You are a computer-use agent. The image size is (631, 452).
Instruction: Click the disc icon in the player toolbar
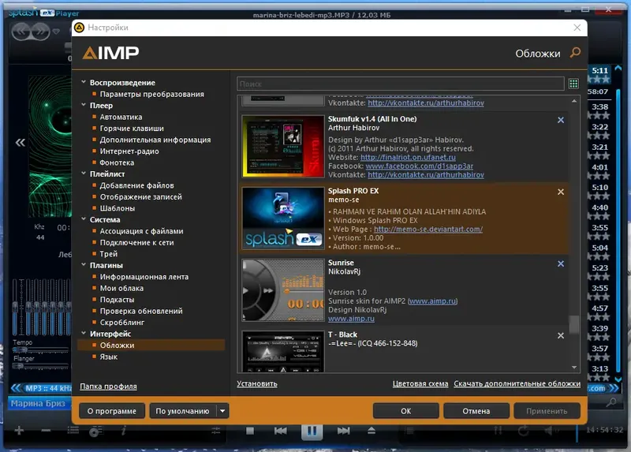point(95,431)
